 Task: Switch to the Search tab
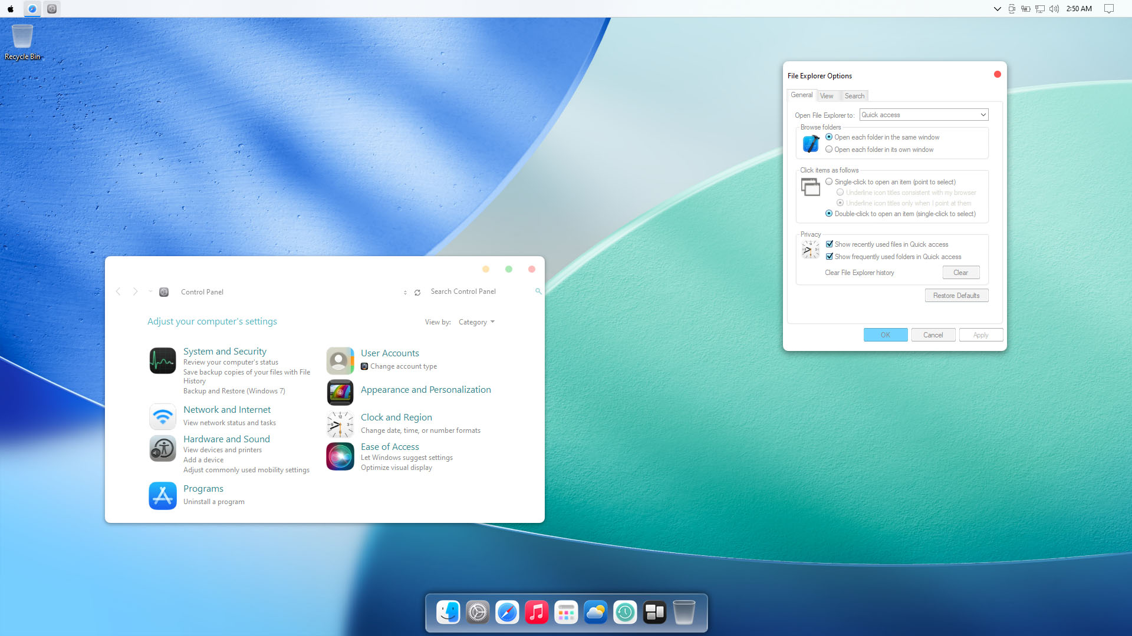click(854, 95)
